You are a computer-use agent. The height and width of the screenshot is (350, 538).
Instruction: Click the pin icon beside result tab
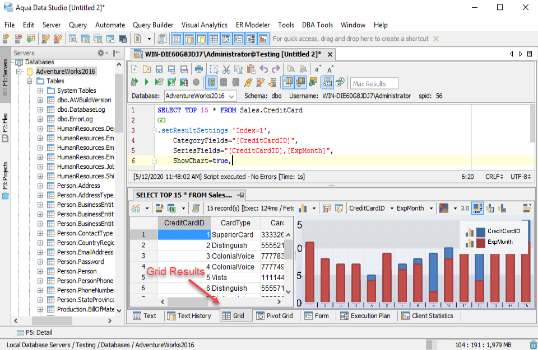coord(240,195)
